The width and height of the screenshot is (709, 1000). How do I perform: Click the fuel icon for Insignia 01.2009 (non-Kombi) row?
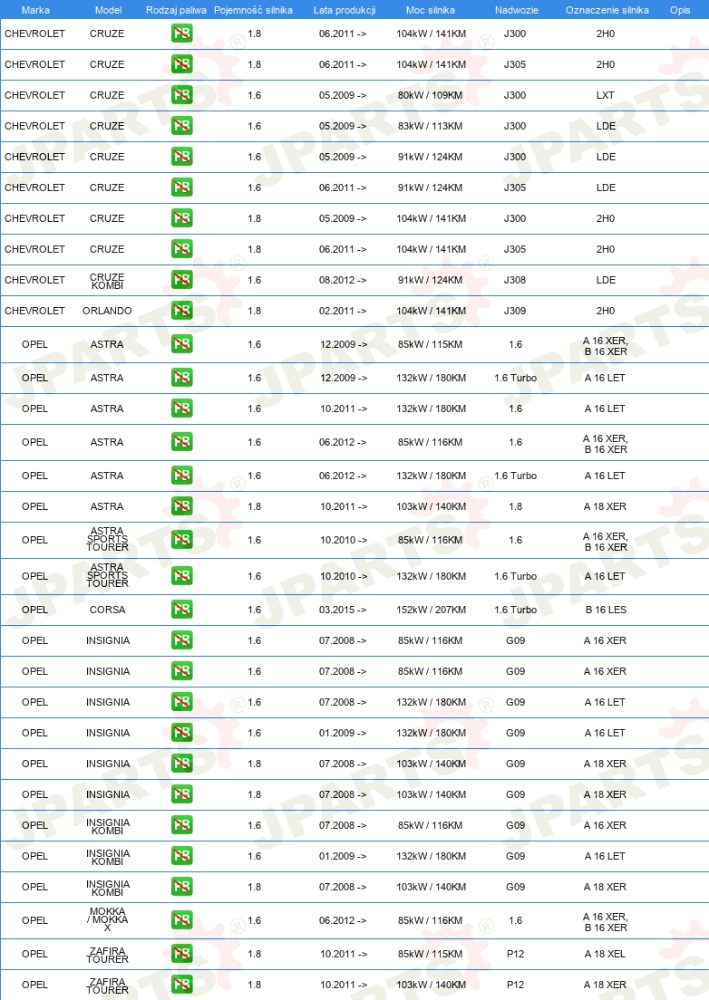click(x=182, y=733)
